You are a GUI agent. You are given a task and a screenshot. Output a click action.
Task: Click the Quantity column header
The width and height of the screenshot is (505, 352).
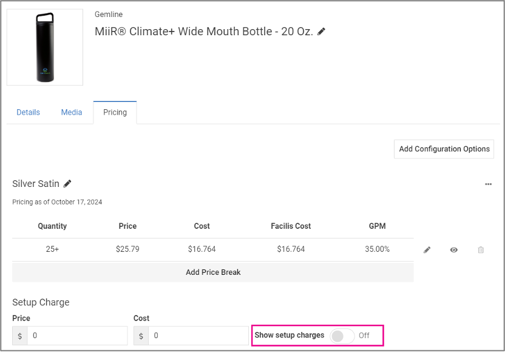(52, 226)
